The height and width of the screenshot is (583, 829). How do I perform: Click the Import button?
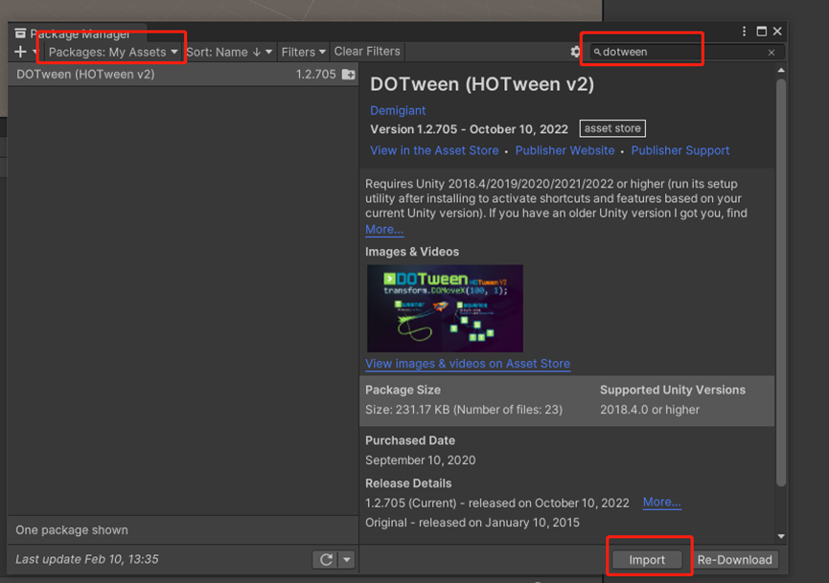coord(647,560)
